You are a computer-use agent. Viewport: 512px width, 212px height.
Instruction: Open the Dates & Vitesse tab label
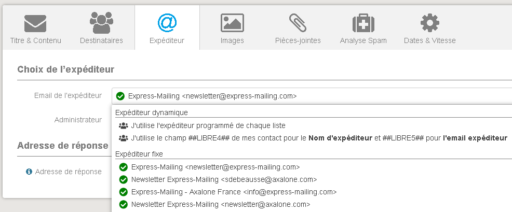point(430,41)
